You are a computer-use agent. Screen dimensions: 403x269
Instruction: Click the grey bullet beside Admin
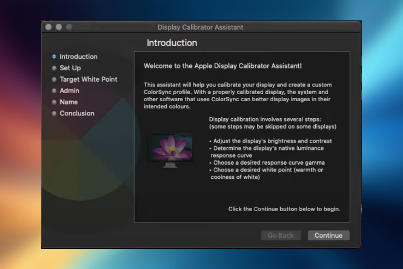pos(54,91)
